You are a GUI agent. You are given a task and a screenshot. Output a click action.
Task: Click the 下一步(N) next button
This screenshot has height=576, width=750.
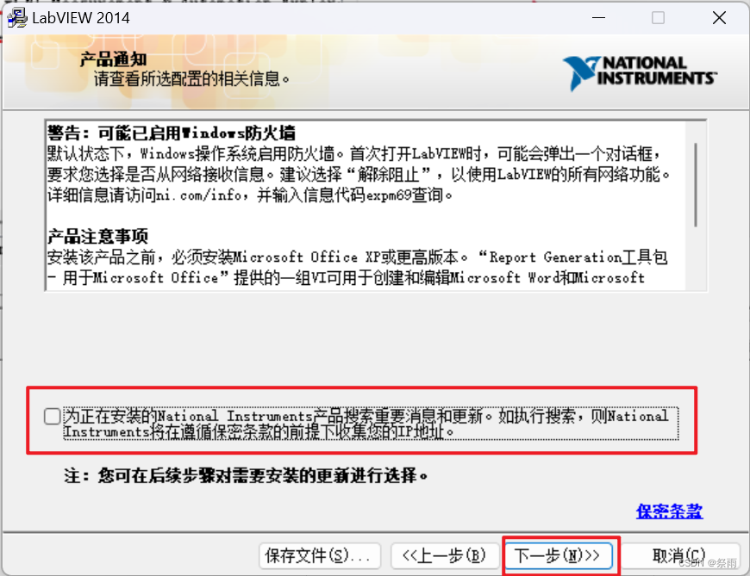tap(559, 556)
